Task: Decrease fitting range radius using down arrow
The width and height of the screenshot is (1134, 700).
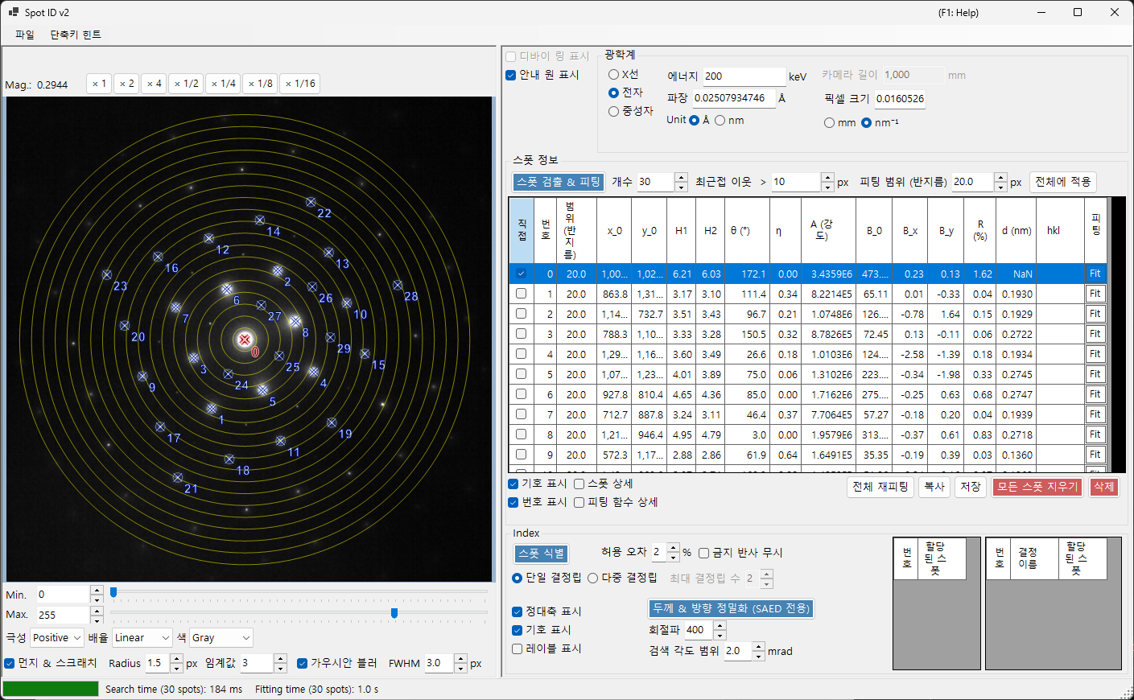Action: [x=1000, y=187]
